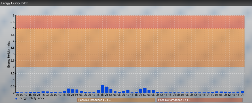The image size is (252, 103).
Task: Click the '6' value on the y-axis
Action: click(14, 16)
